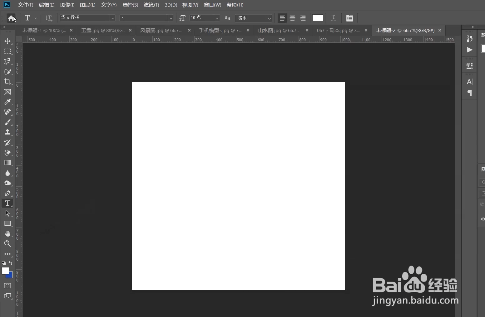Viewport: 485px width, 317px height.
Task: Select the Lasso tool
Action: [x=7, y=61]
